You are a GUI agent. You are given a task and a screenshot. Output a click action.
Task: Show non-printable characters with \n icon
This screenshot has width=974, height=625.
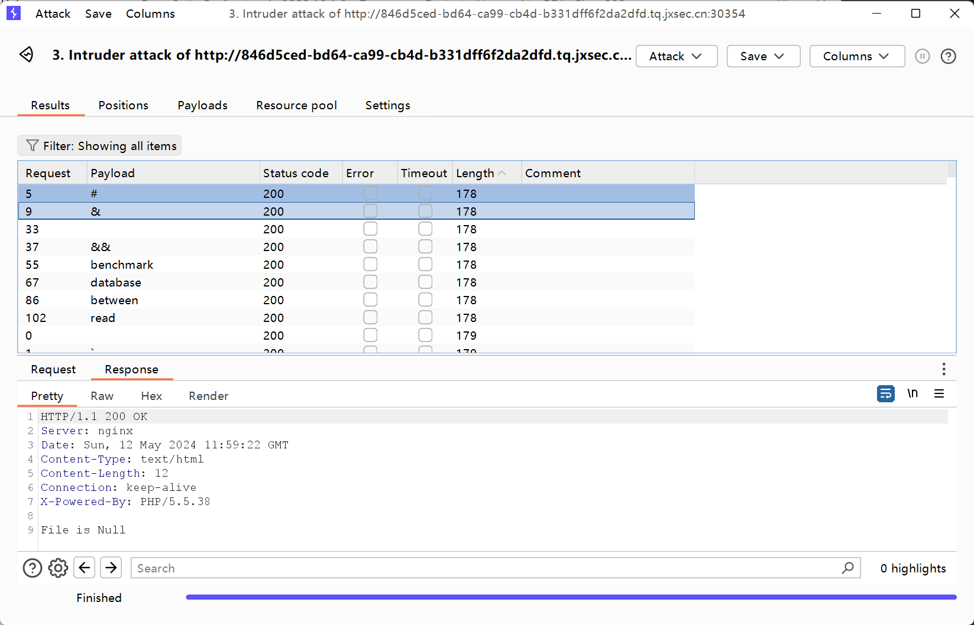pyautogui.click(x=912, y=393)
